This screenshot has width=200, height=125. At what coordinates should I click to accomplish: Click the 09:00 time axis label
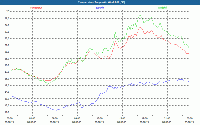[x=77, y=118]
